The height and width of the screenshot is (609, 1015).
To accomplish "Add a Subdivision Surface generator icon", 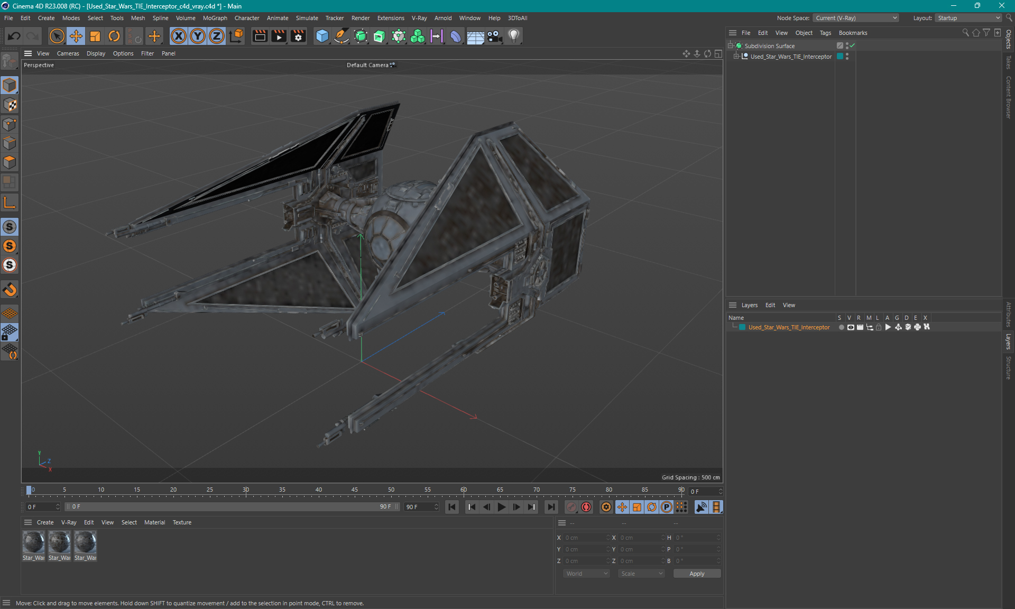I will pyautogui.click(x=361, y=36).
